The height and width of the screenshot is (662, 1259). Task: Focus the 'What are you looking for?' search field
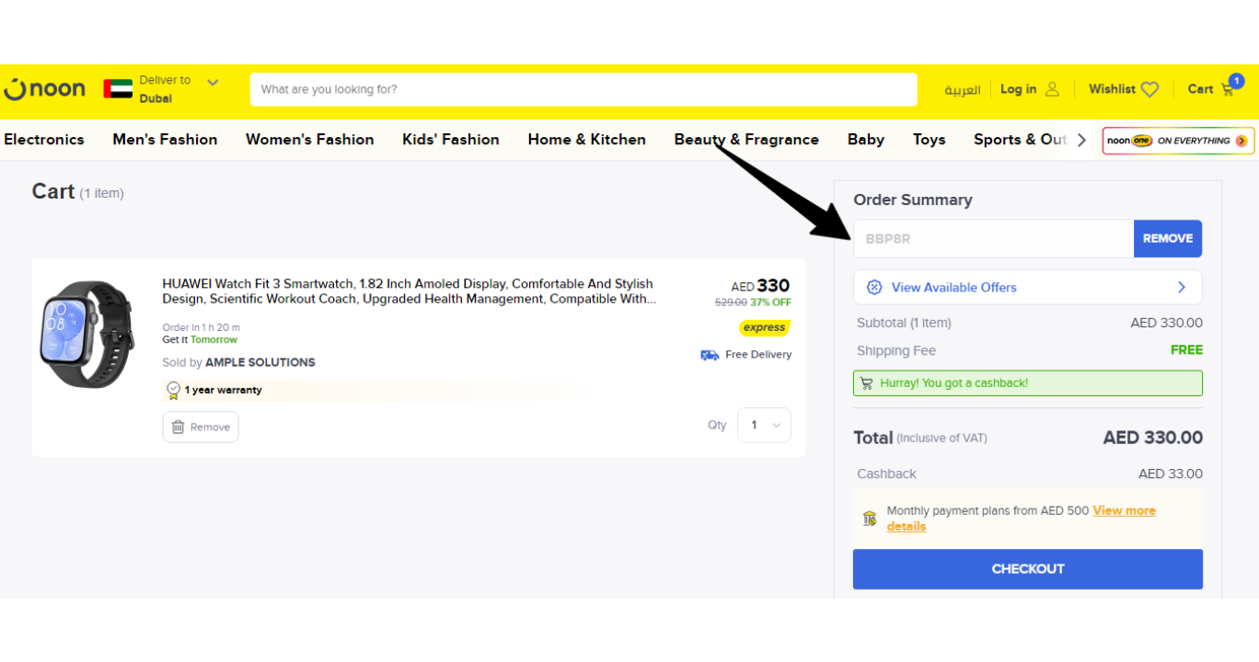[583, 89]
